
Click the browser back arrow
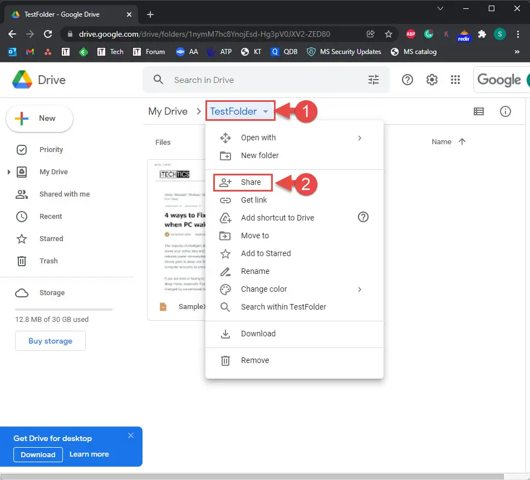(12, 34)
